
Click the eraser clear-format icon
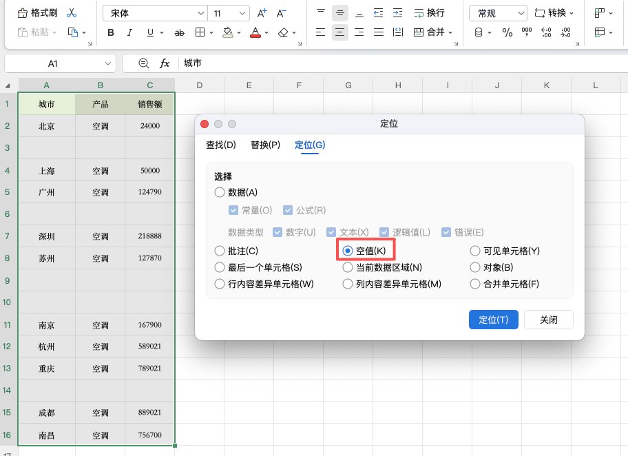click(283, 32)
